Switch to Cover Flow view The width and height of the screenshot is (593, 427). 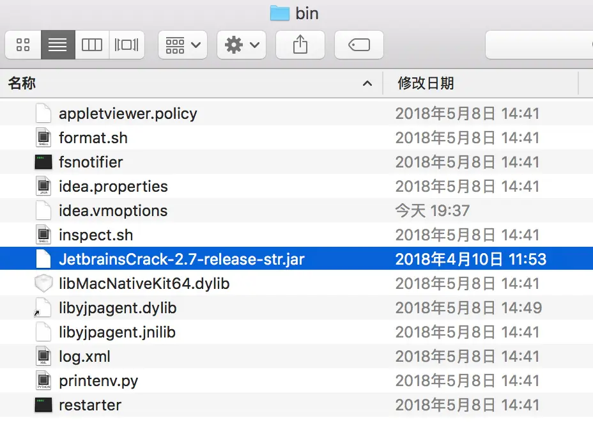click(x=127, y=45)
